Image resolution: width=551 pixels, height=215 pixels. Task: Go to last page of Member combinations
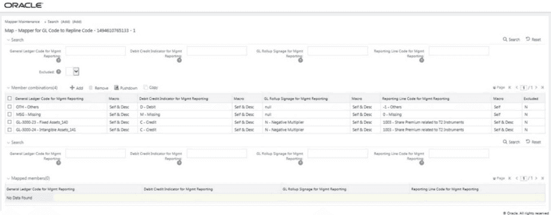[x=543, y=87]
